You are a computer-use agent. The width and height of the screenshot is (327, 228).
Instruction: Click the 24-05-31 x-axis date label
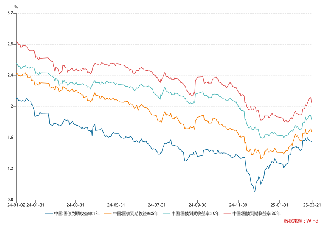point(116,205)
